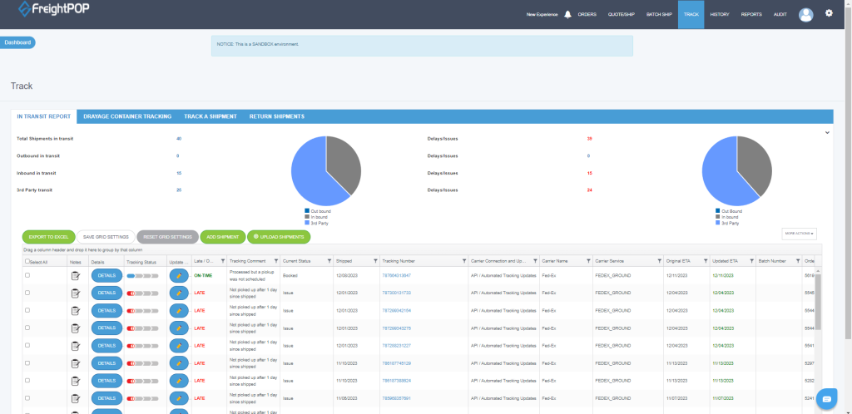This screenshot has height=414, width=852.
Task: Click pencil update icon for tracking 787300131733
Action: tap(179, 293)
